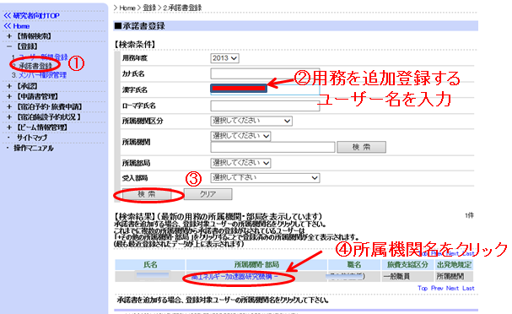Open ユーザー新規登録 under 登録

click(43, 57)
